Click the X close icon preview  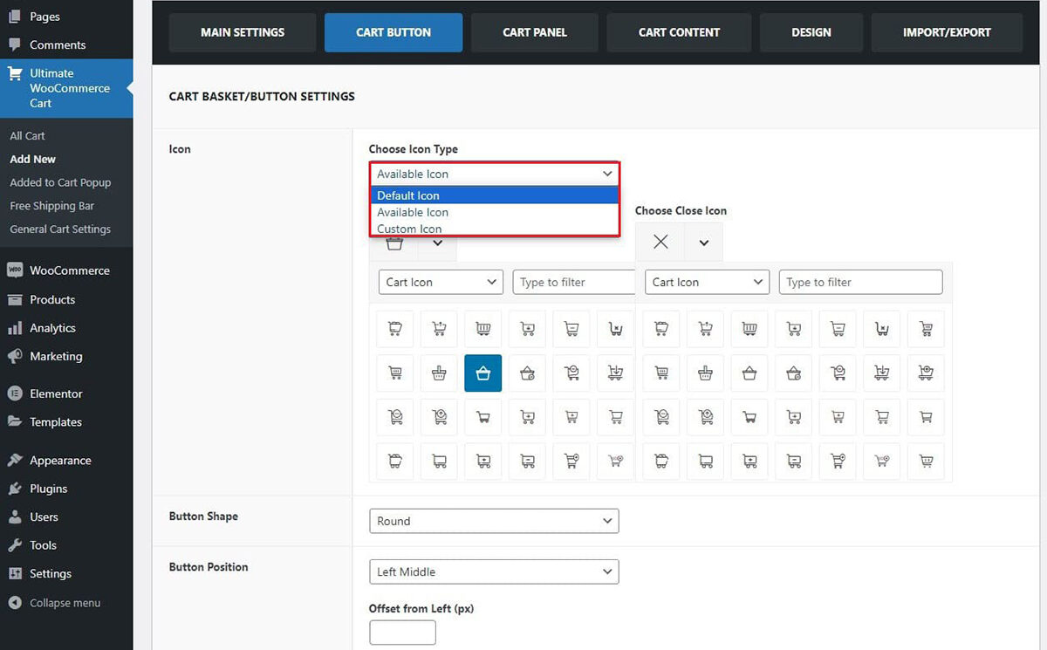[660, 242]
